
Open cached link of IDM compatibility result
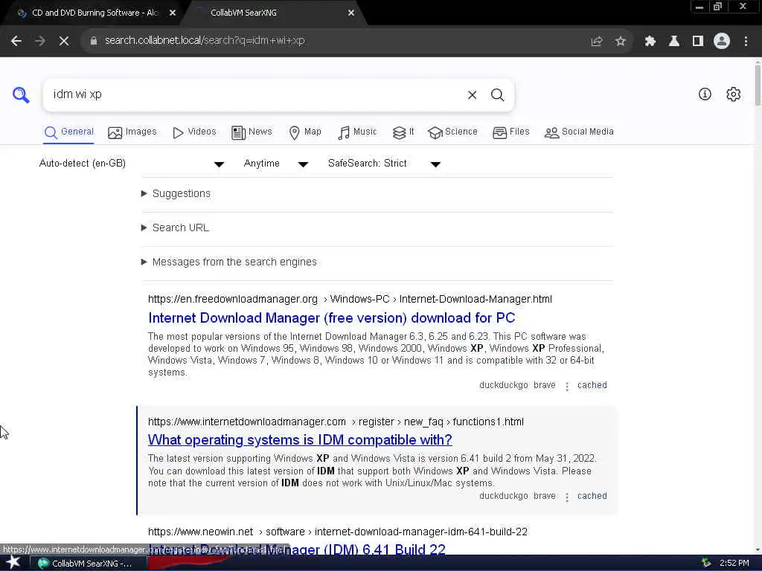pos(592,496)
